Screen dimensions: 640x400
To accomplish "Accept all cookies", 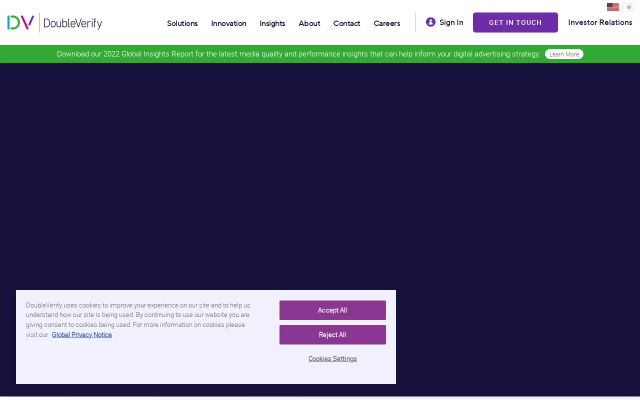I will coord(332,310).
